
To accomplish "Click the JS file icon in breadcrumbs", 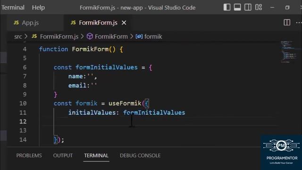I will click(x=34, y=36).
